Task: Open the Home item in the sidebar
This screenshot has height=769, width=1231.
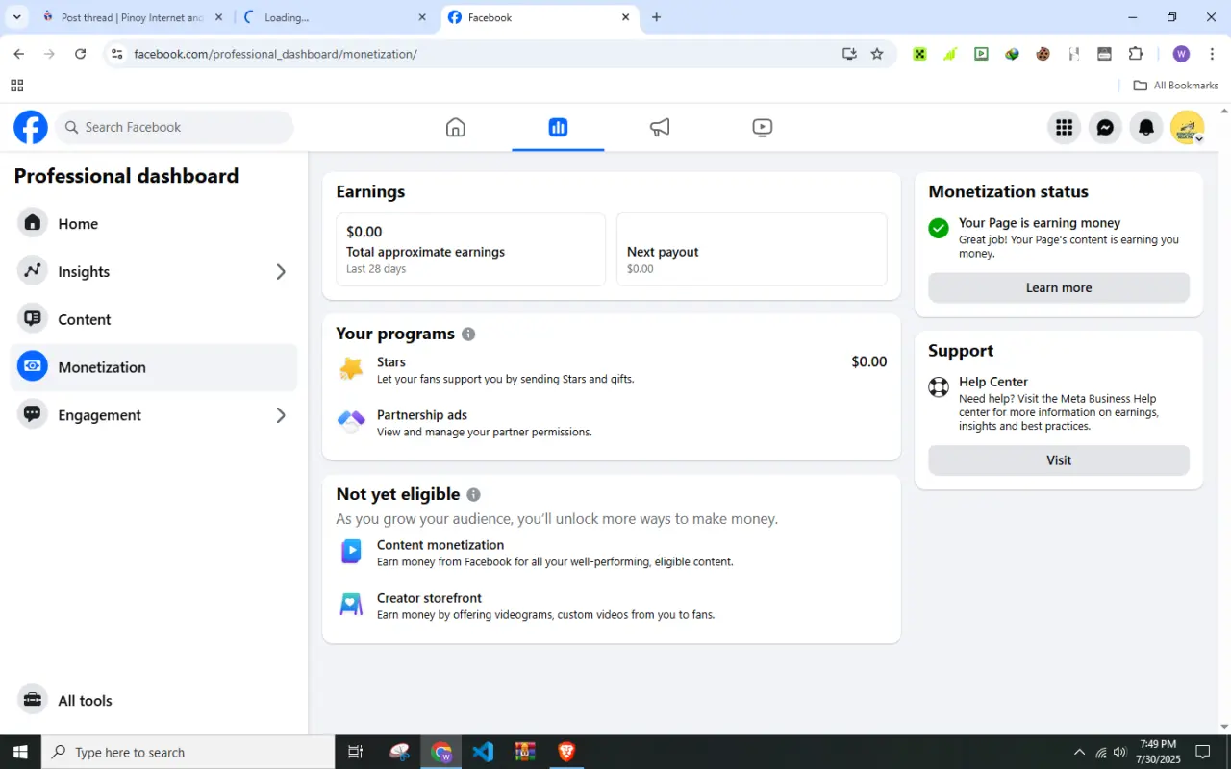Action: tap(154, 224)
